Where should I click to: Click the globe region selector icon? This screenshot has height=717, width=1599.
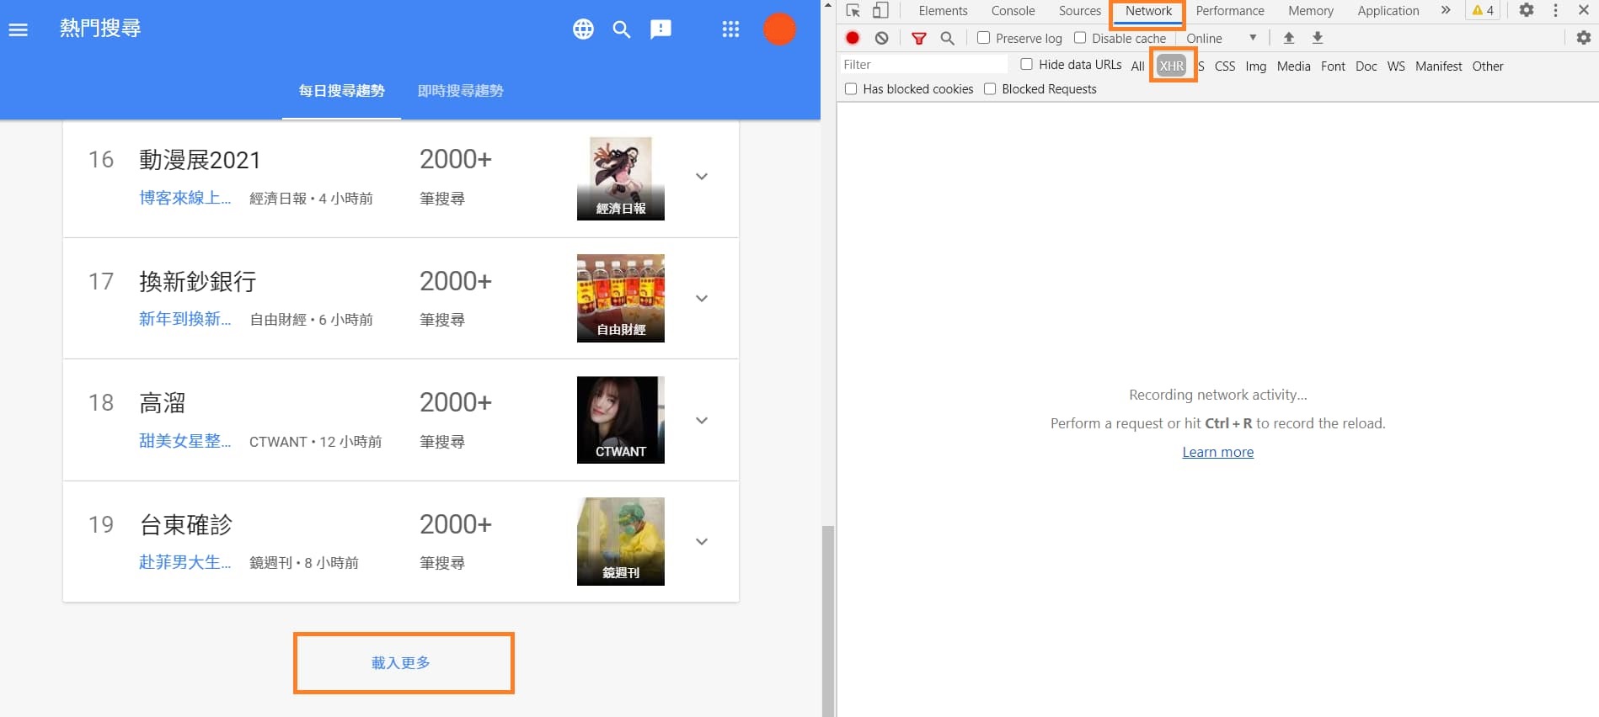point(583,29)
